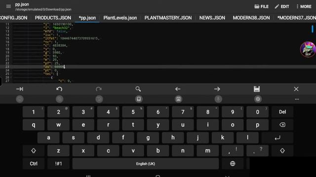Viewport: 316px width, 177px height.
Task: Tap the period/question mark key
Action: coord(258,151)
